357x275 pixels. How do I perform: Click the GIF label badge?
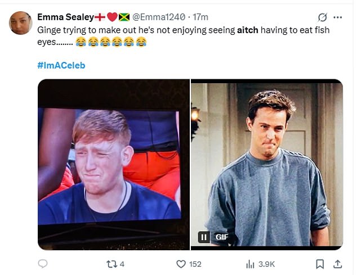(222, 237)
